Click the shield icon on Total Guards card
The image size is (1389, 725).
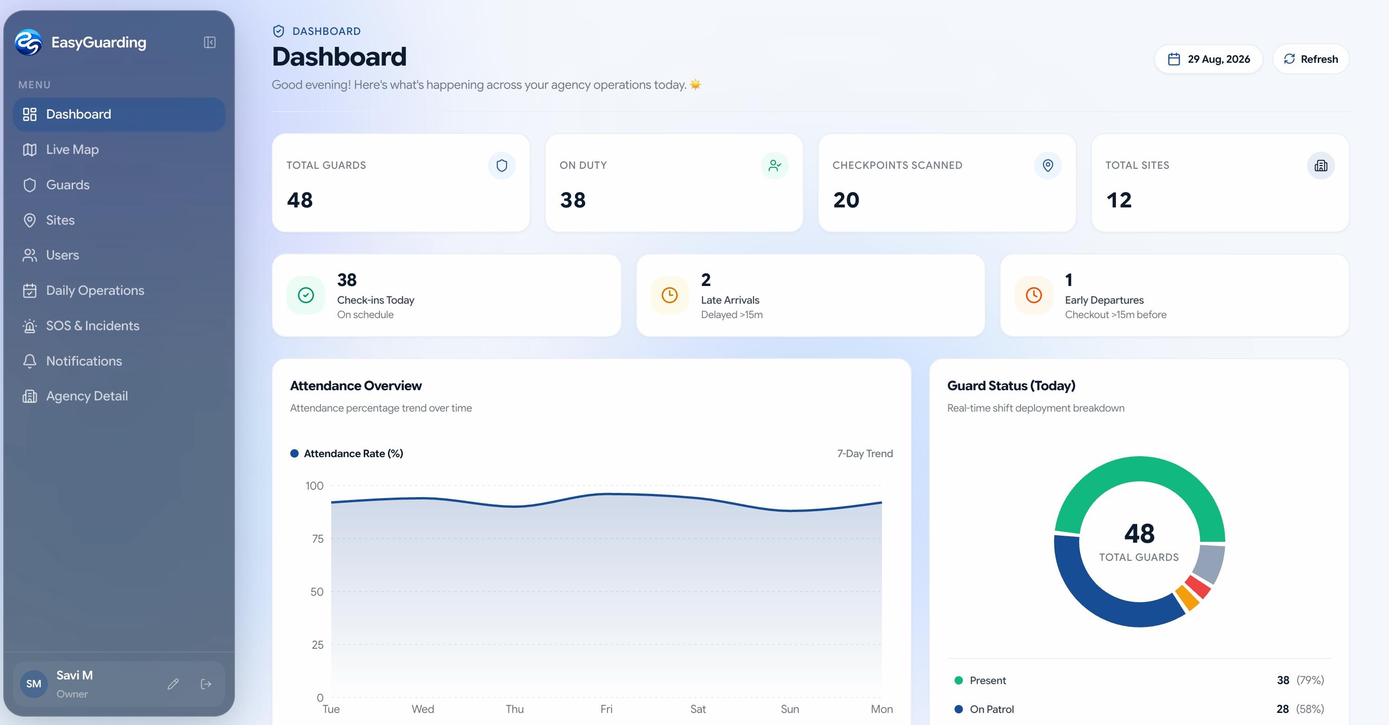pyautogui.click(x=501, y=166)
